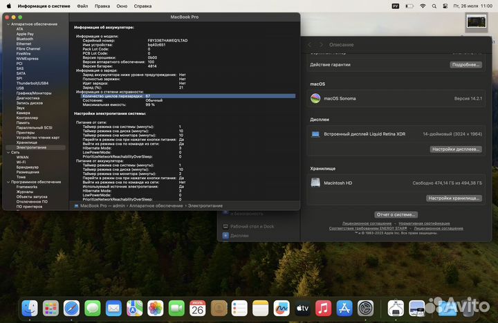This screenshot has width=498, height=323.
Task: Select the Количество циклов перезарядки row
Action: point(187,96)
